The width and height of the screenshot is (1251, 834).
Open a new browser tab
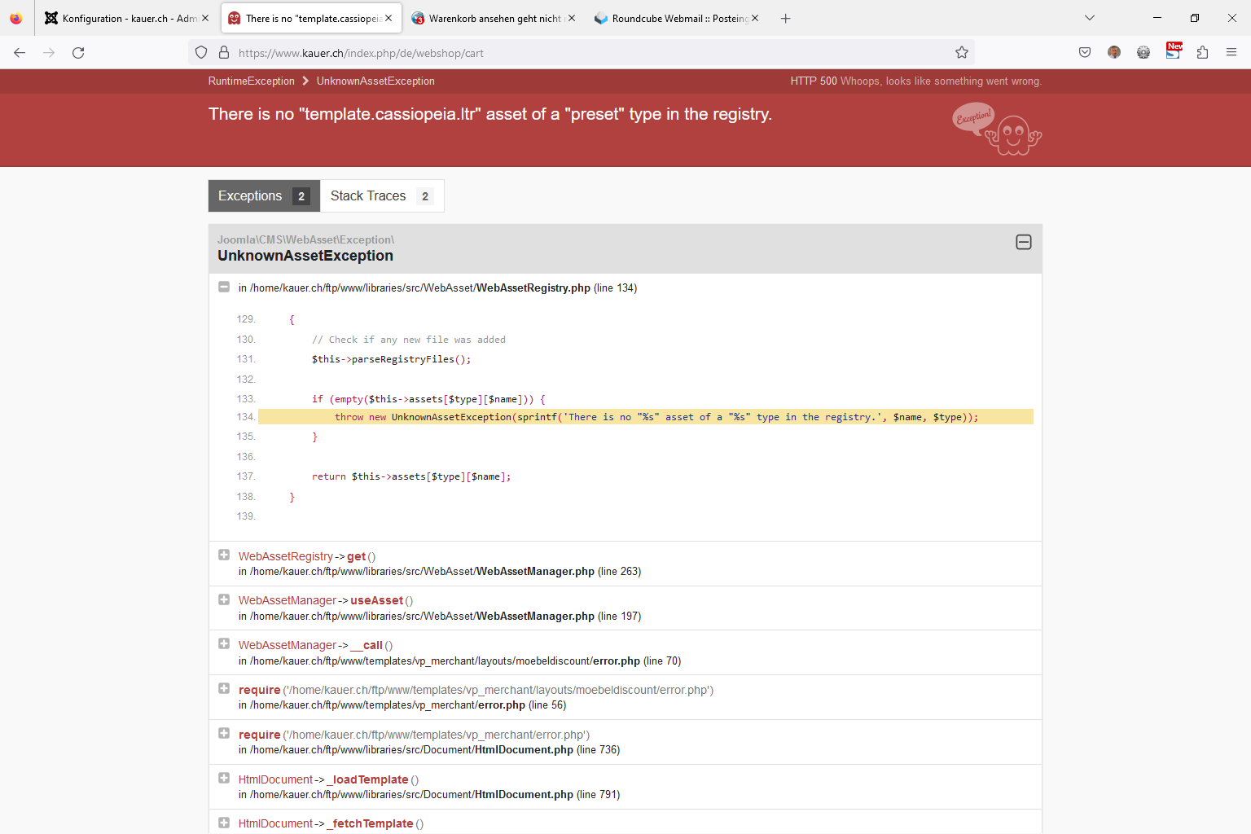[785, 18]
